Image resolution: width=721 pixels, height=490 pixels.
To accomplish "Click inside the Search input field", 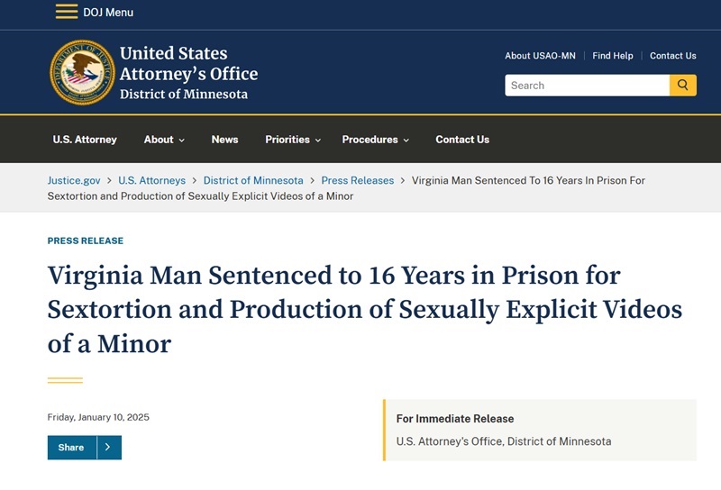I will pos(587,86).
